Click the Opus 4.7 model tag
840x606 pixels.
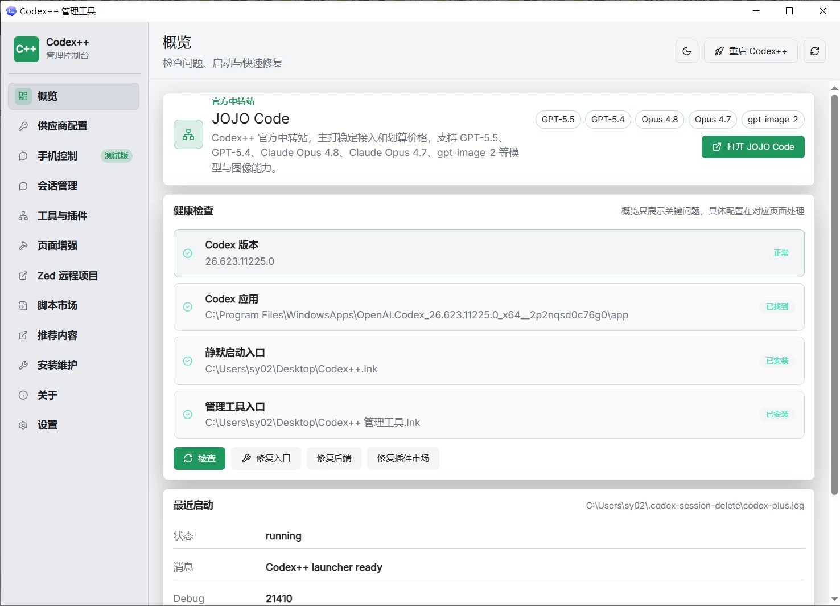(x=713, y=120)
